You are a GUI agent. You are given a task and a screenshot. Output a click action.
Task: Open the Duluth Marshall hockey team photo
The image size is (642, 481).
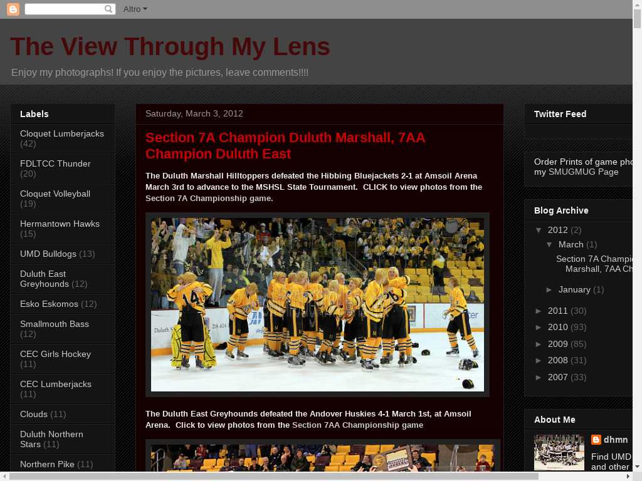pos(317,304)
